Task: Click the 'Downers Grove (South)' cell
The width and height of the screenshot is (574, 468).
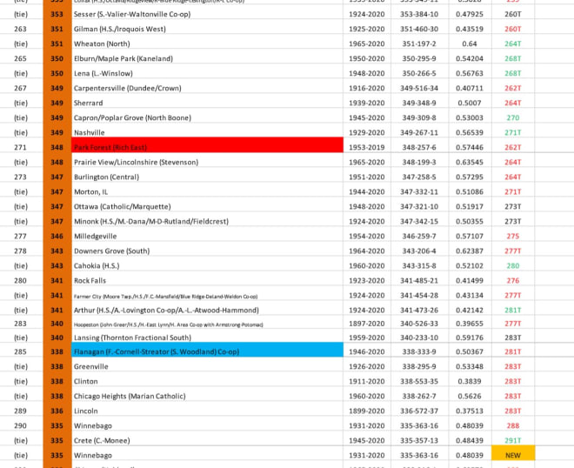Action: coord(207,251)
